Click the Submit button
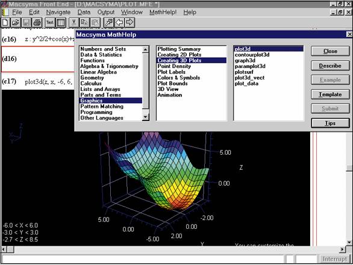The height and width of the screenshot is (265, 353). click(330, 109)
